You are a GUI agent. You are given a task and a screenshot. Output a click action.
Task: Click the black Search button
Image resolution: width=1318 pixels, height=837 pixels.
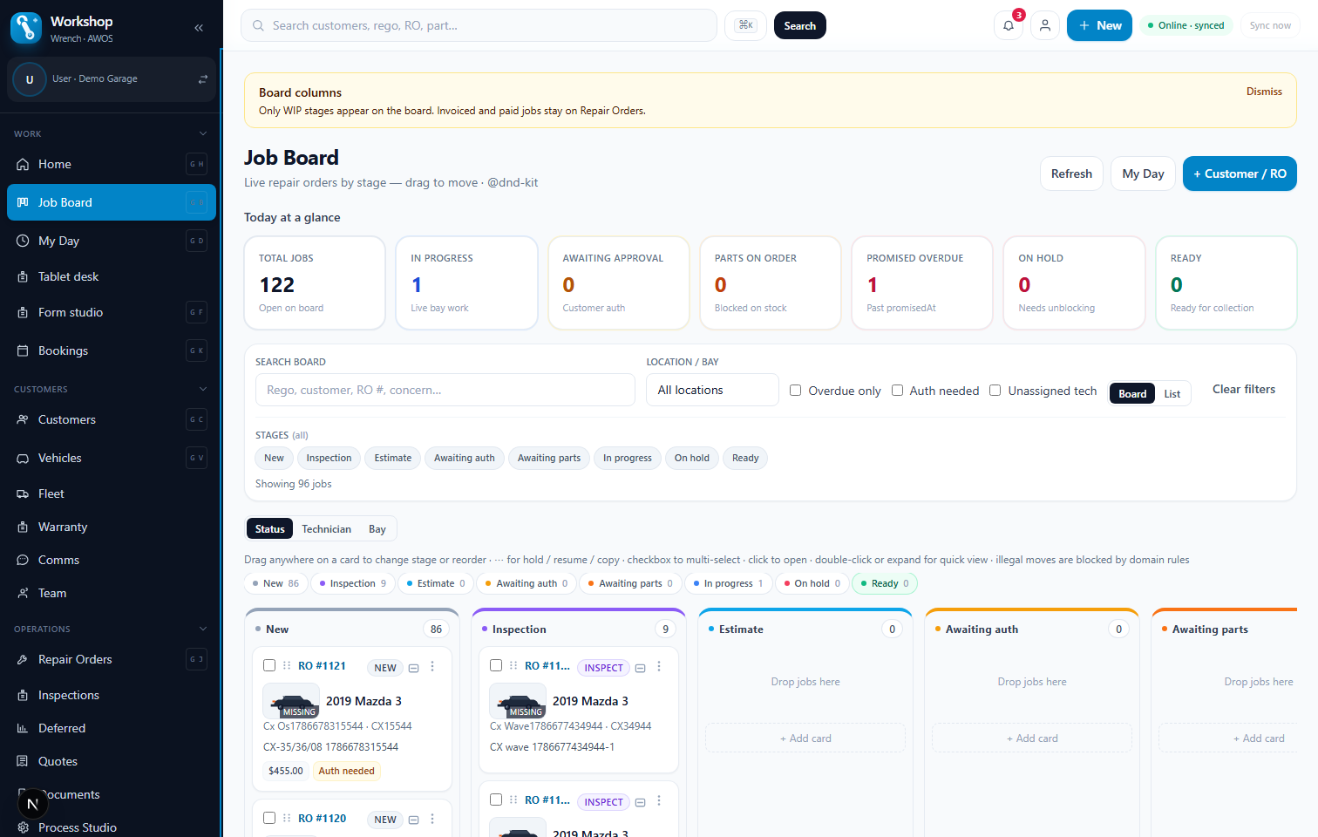pos(799,25)
